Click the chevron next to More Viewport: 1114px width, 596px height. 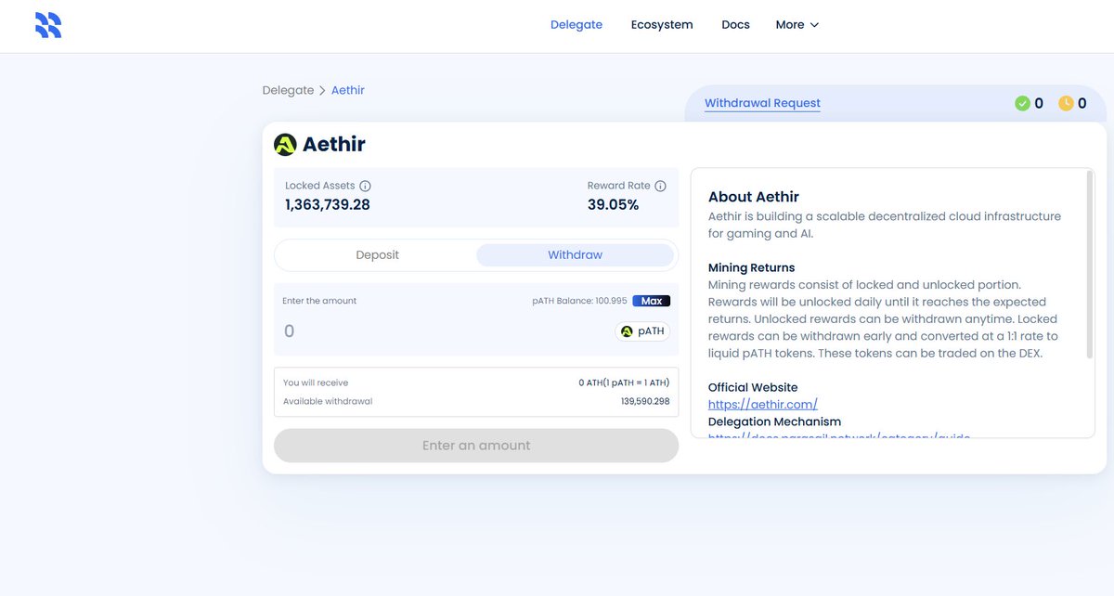[814, 25]
